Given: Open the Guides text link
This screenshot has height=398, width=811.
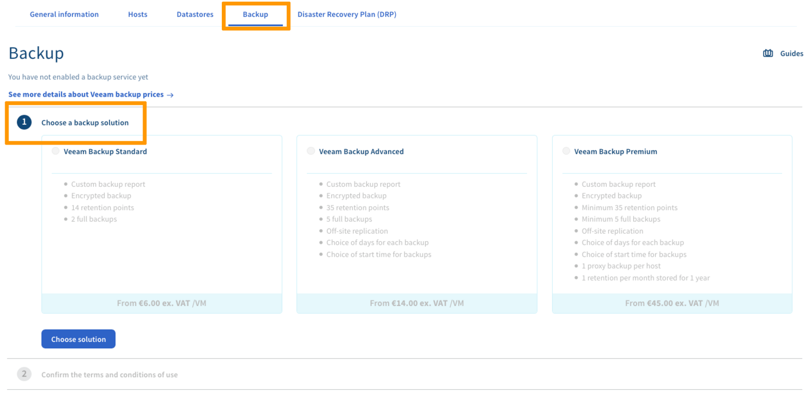Looking at the screenshot, I should coord(791,54).
